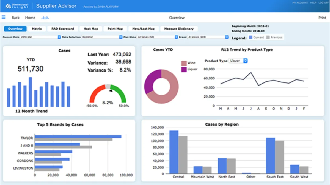Click the Wine legend color square
The width and height of the screenshot is (330, 185).
[x=184, y=63]
